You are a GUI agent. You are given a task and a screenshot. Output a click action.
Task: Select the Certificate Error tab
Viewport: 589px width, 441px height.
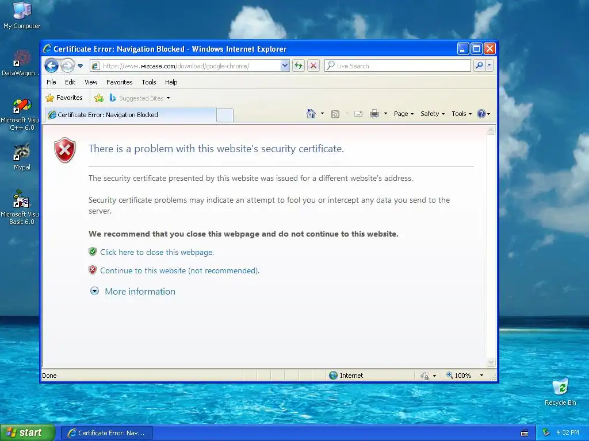131,115
